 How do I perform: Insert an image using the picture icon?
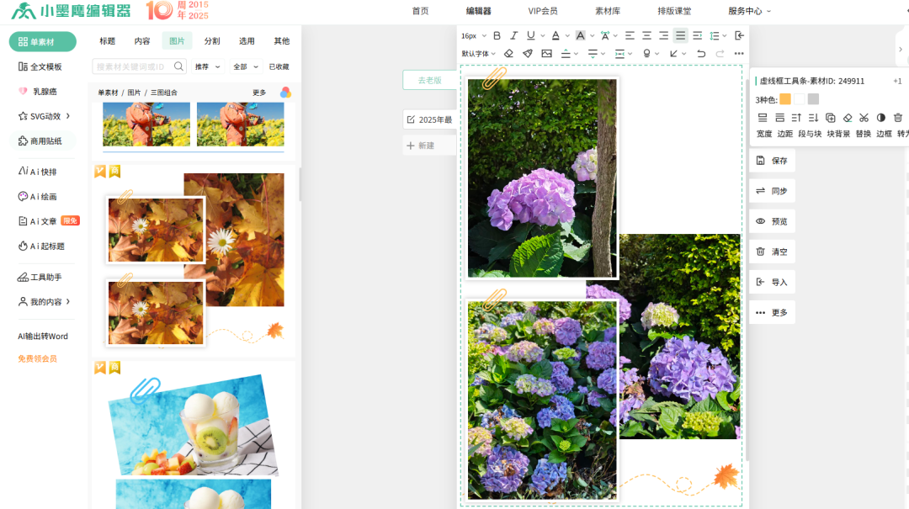(x=546, y=54)
